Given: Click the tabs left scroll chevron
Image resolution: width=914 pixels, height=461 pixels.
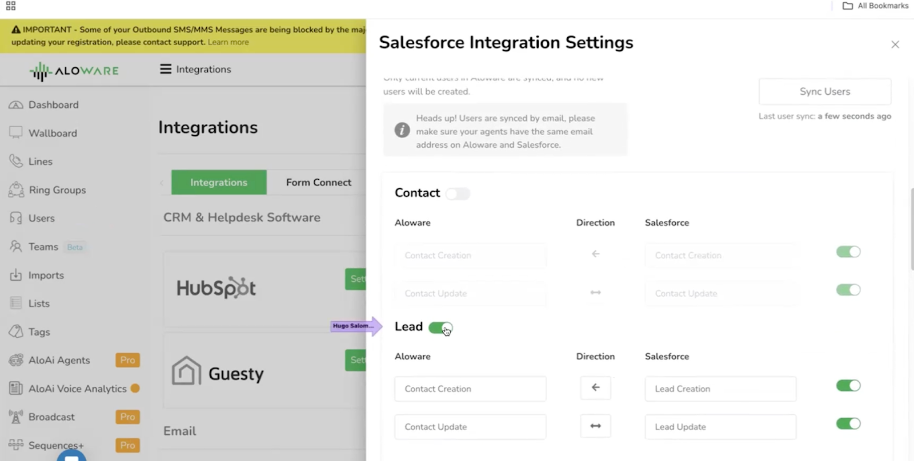Looking at the screenshot, I should click(x=162, y=183).
